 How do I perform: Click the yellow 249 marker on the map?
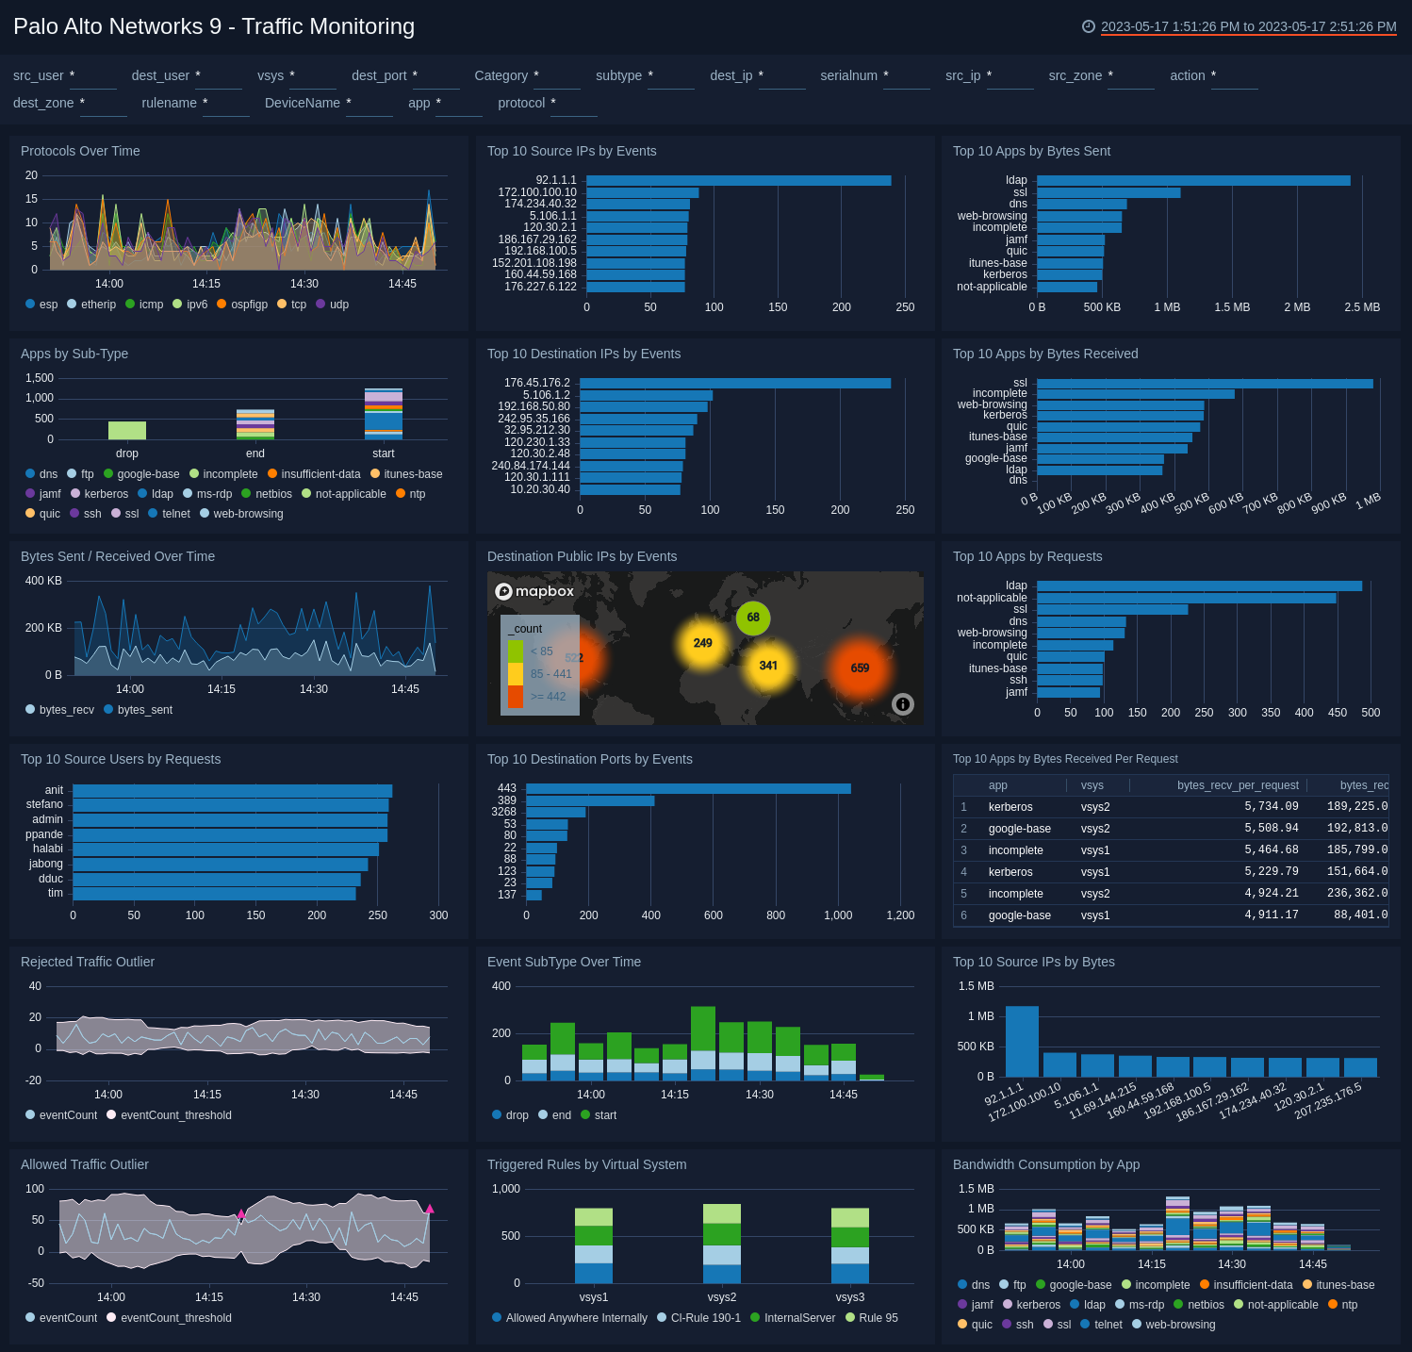[x=702, y=643]
